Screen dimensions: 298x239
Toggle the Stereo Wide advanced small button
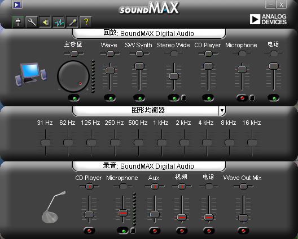pyautogui.click(x=183, y=98)
